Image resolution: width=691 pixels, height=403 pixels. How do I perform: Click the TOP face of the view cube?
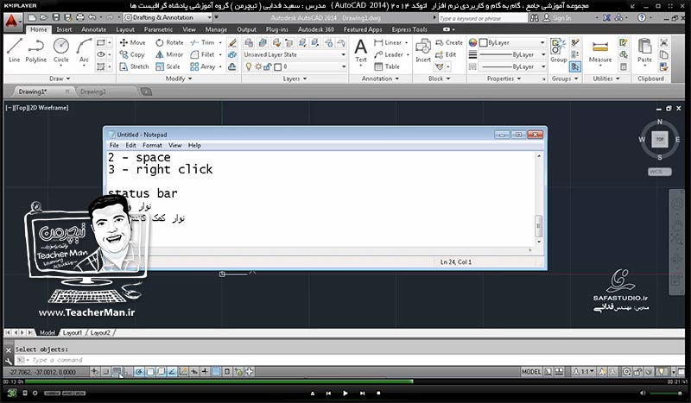tap(660, 139)
